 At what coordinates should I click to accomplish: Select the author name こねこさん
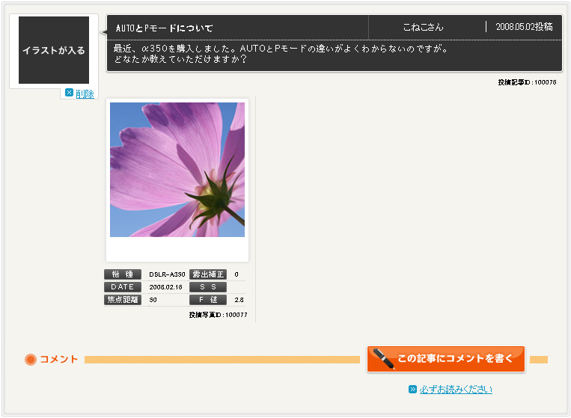coord(423,27)
